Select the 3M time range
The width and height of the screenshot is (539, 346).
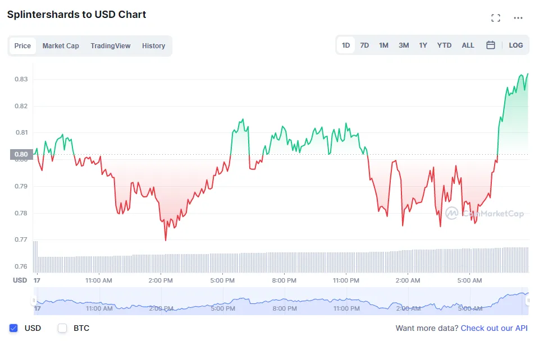click(x=404, y=45)
